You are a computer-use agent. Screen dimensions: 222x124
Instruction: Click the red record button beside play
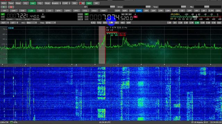pyautogui.click(x=11, y=7)
